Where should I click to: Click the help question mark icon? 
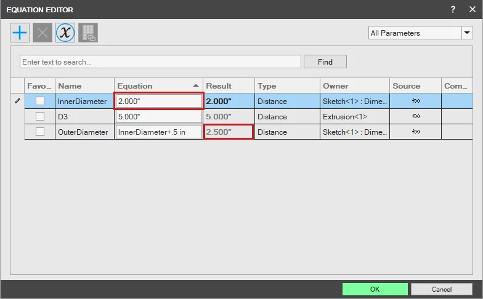click(x=453, y=10)
